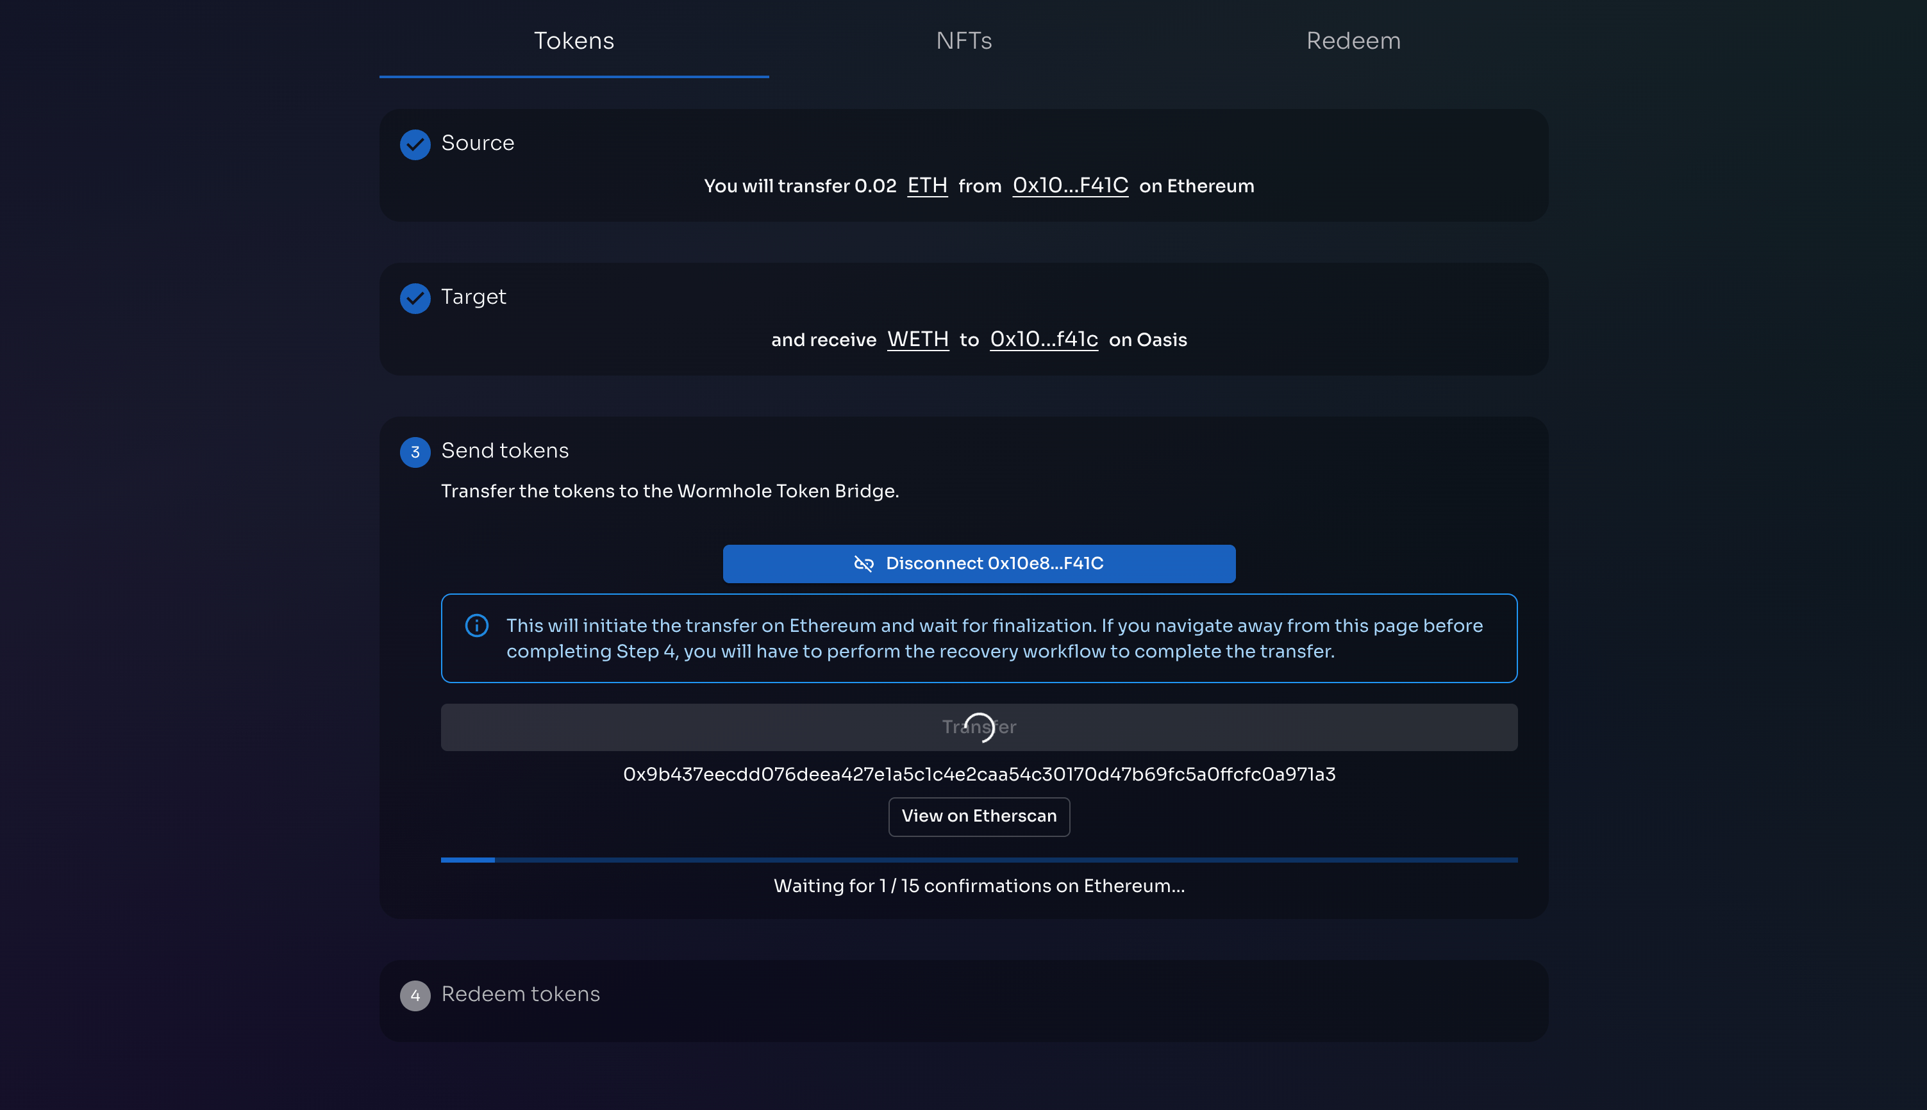Expand the Redeem tokens step
Screen dimensions: 1927x1110
(520, 994)
